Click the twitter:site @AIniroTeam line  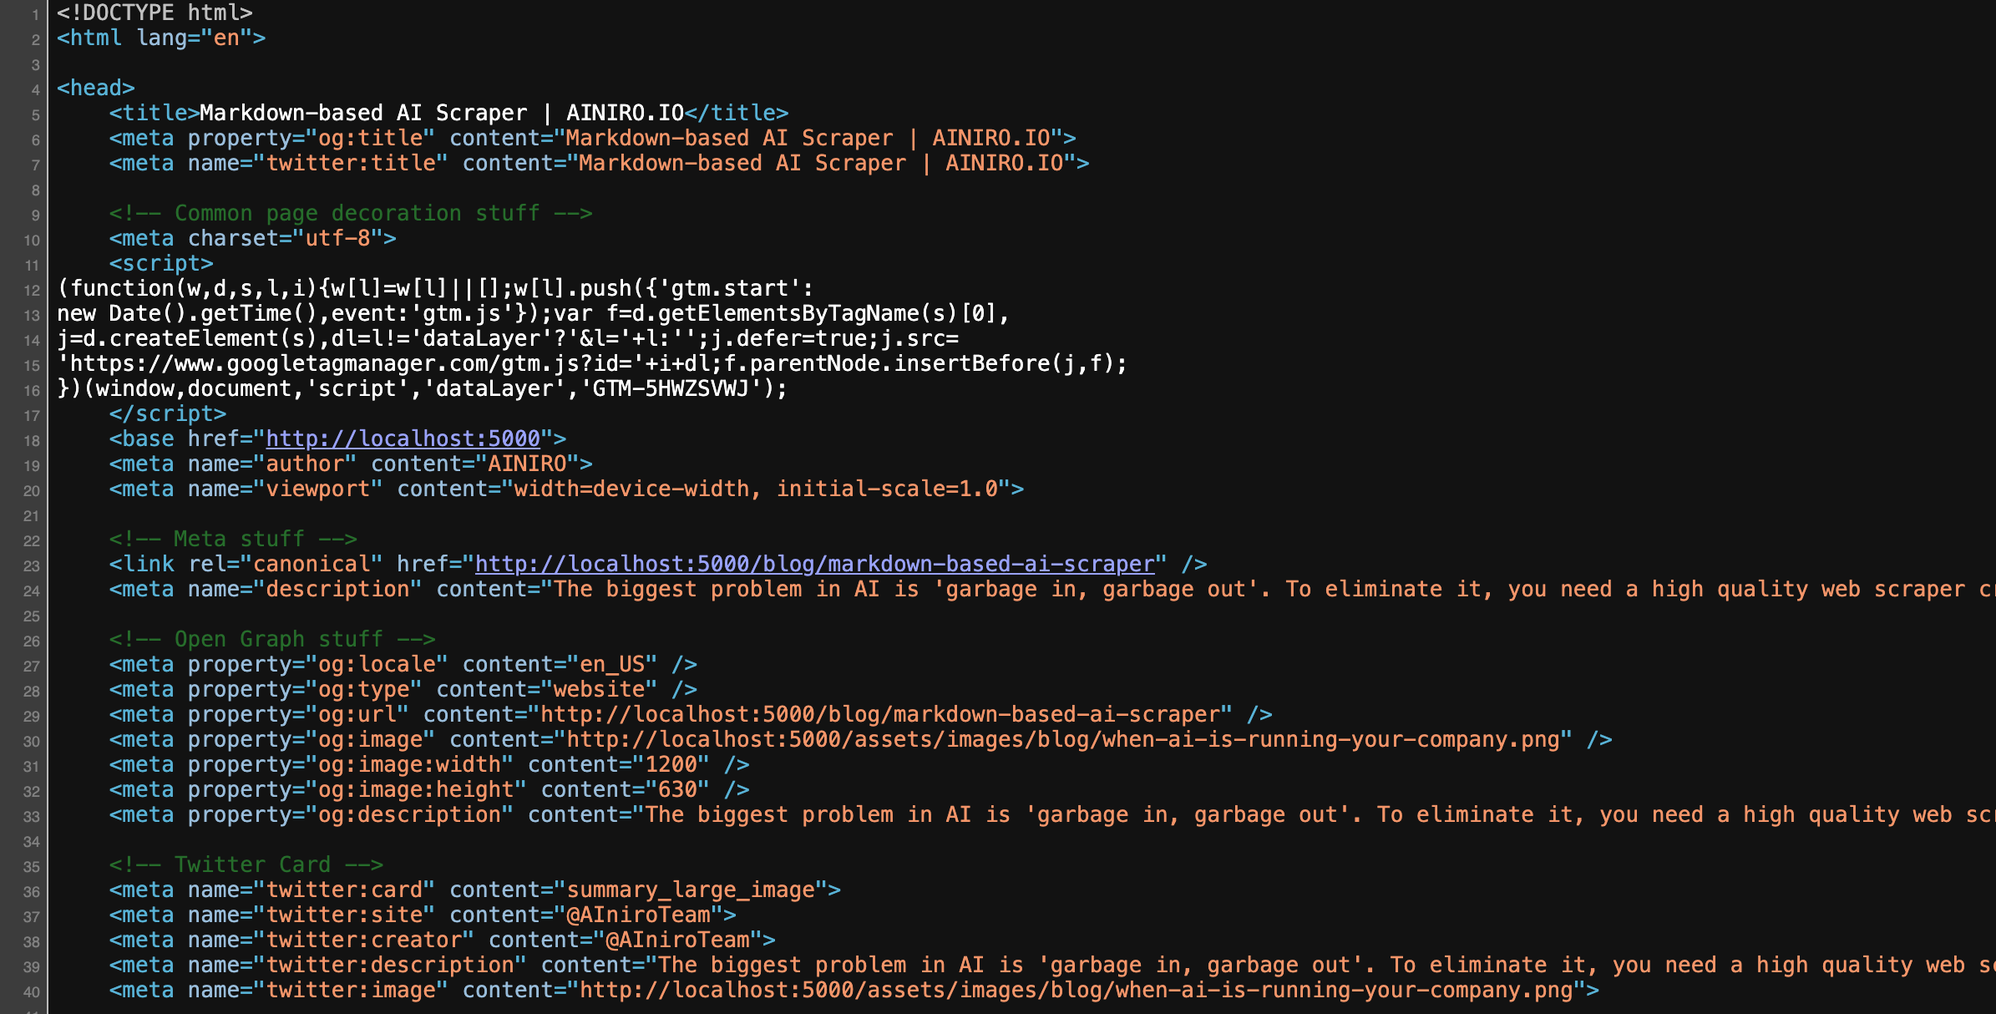click(423, 915)
